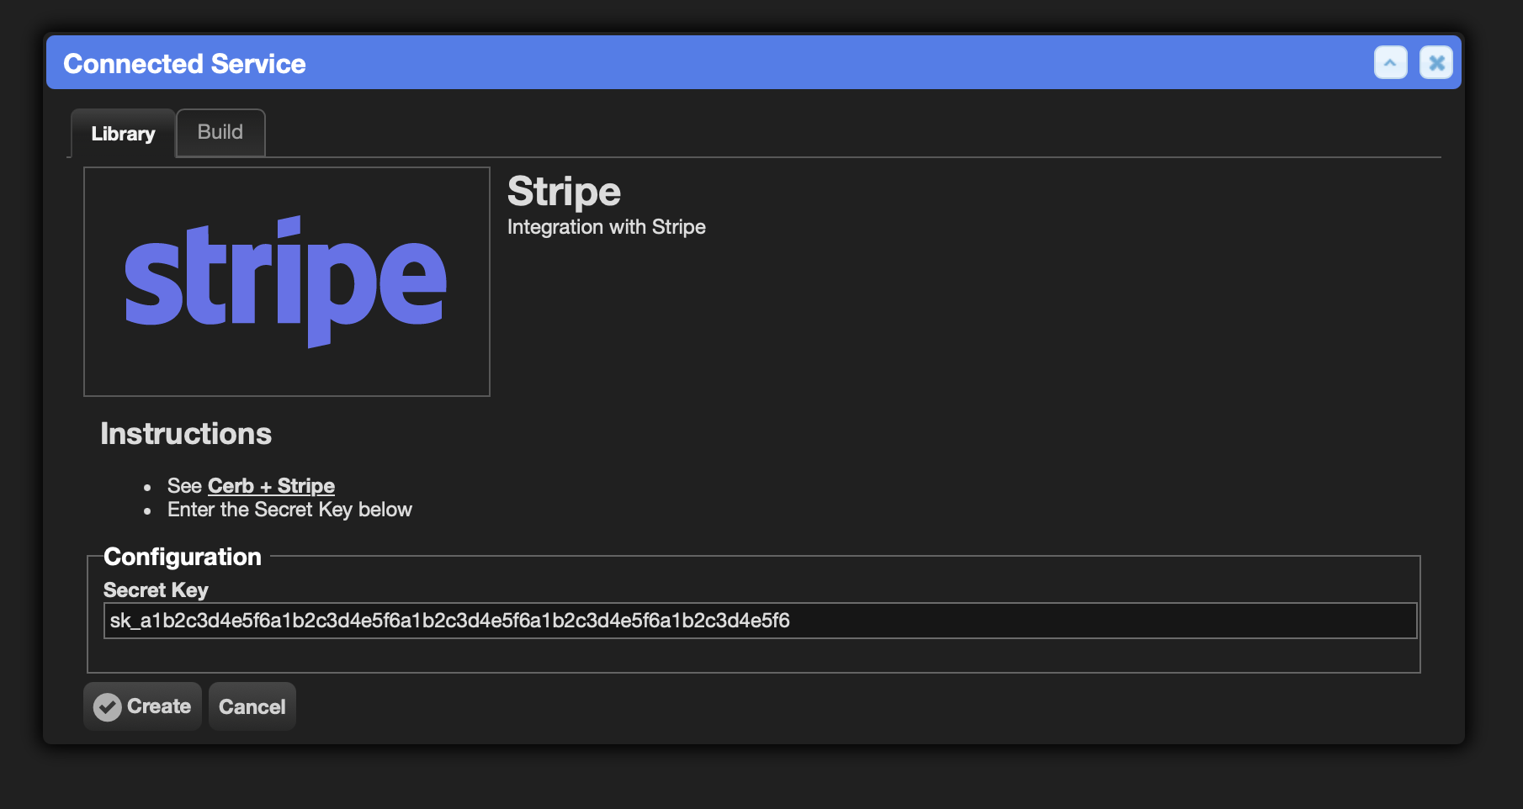
Task: Switch to the Library tab
Action: click(123, 134)
